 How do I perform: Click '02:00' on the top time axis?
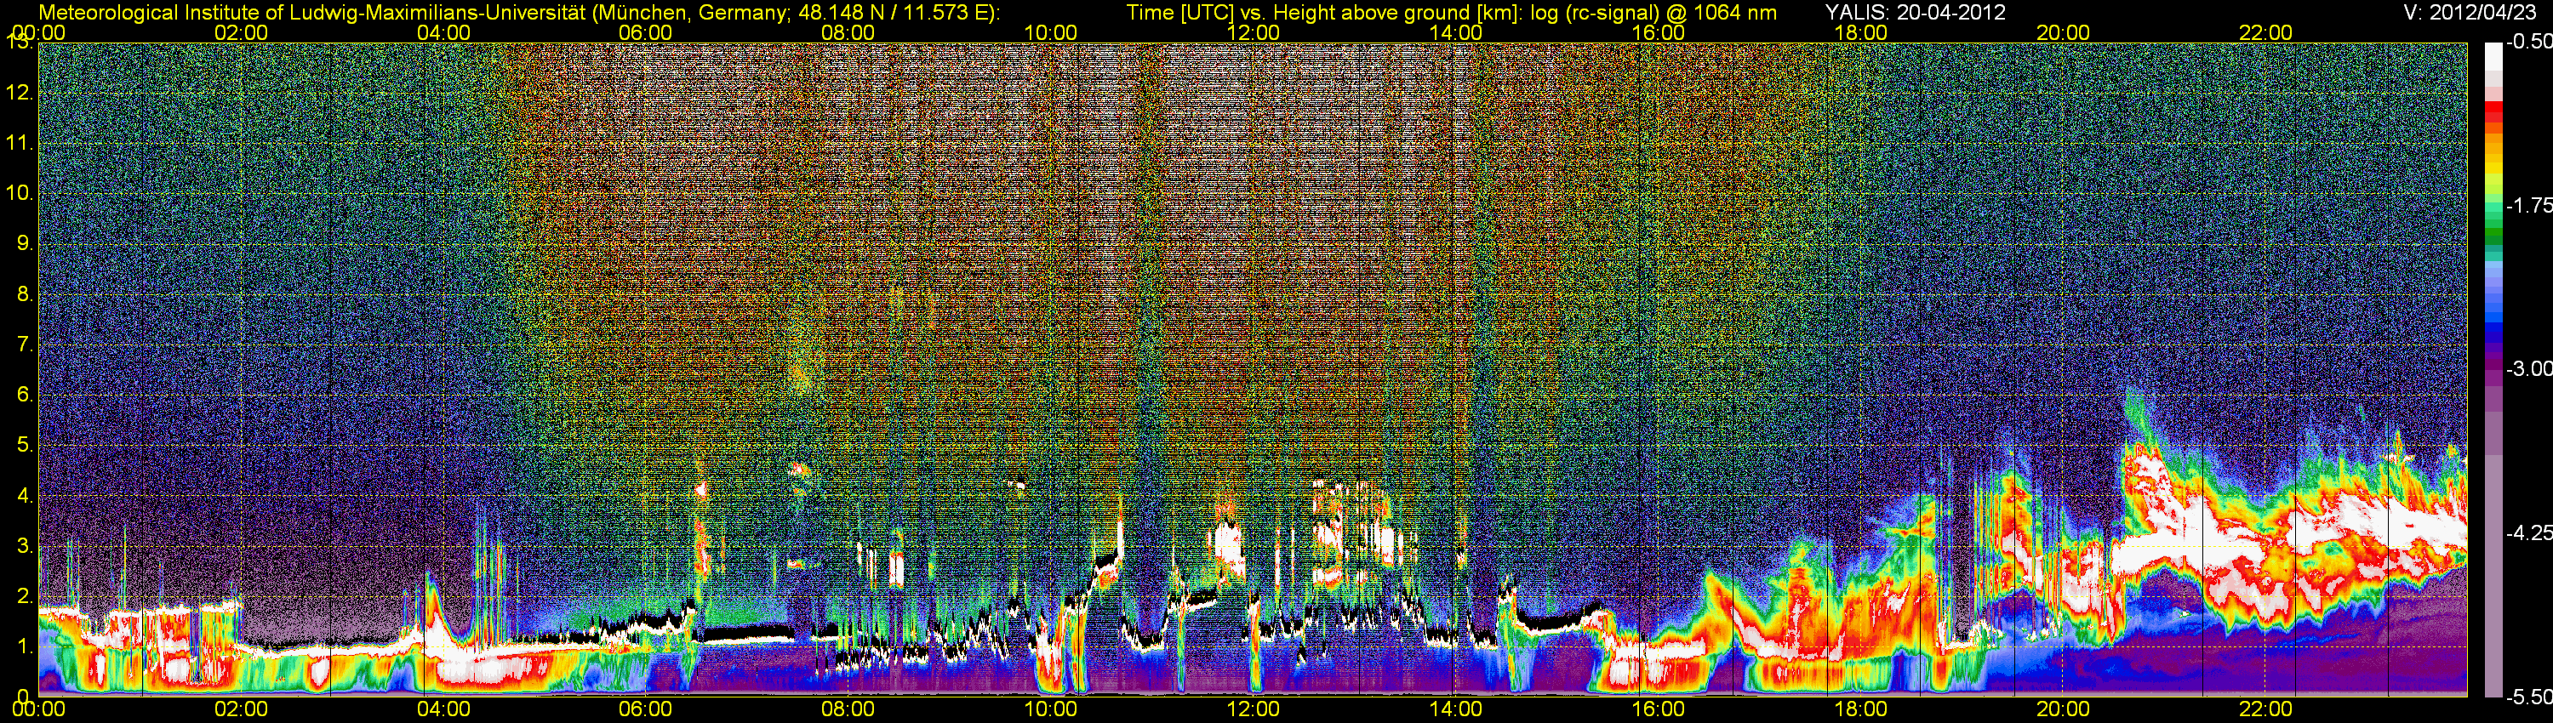click(x=241, y=32)
